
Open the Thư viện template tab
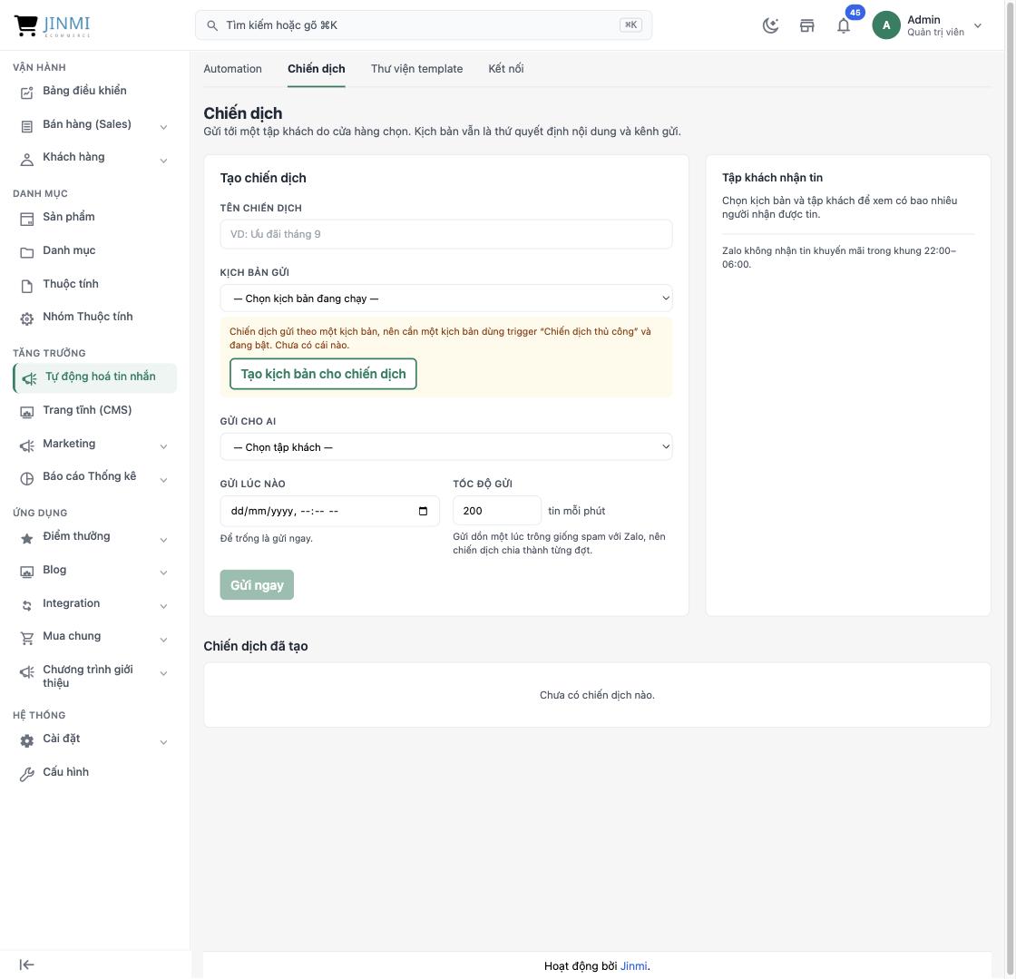click(x=416, y=69)
